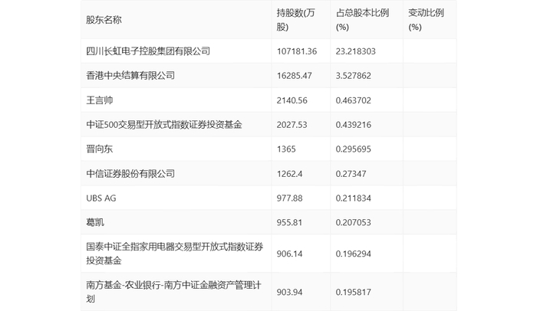Click the value 2140.56
Viewport: 537px width, 311px height.
(x=292, y=100)
